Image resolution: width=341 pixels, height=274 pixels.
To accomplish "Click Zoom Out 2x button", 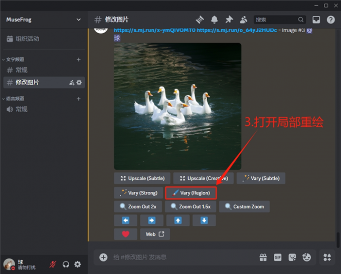I will (138, 207).
